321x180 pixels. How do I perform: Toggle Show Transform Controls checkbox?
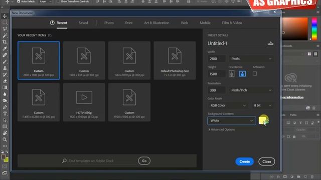click(x=58, y=1)
